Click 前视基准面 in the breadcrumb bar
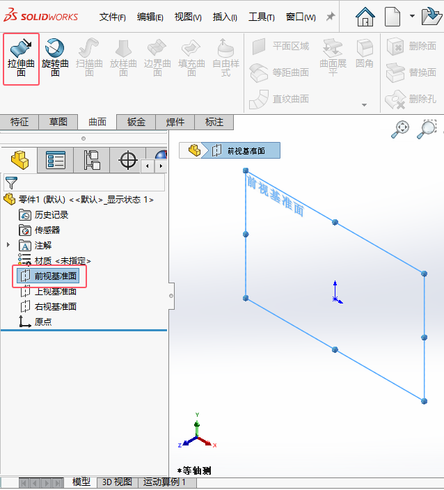Screen dimensions: 444x490 [241, 150]
